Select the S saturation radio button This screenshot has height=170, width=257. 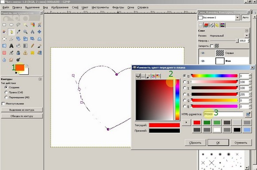[x=185, y=82]
